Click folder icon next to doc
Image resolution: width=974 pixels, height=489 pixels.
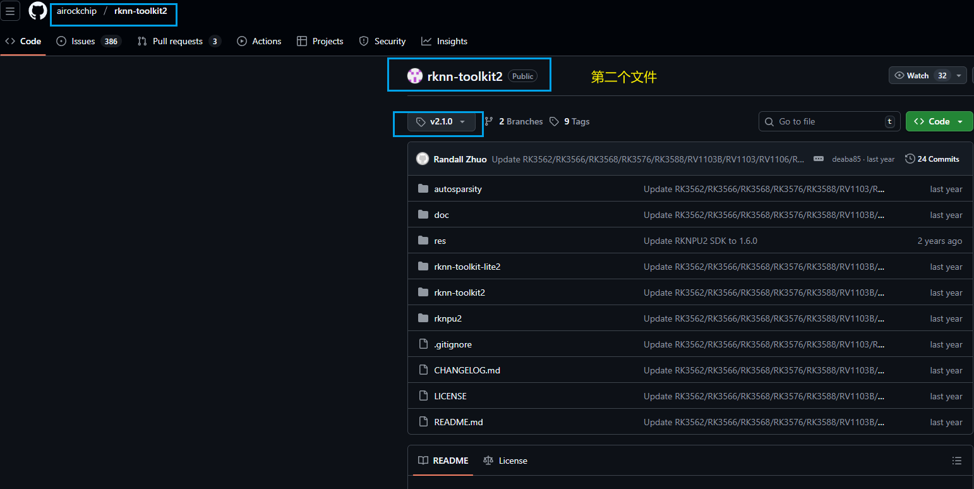pos(423,215)
